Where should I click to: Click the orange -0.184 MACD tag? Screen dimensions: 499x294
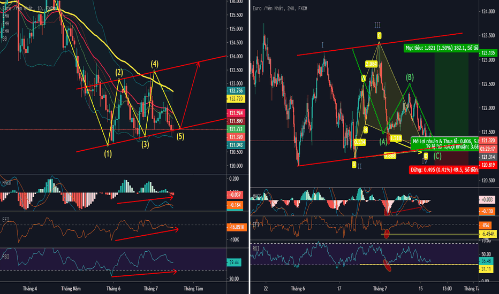pos(235,205)
